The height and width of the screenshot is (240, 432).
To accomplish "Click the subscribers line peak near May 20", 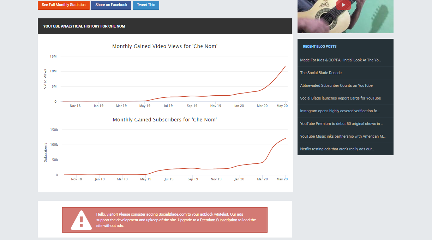I will 285,138.
